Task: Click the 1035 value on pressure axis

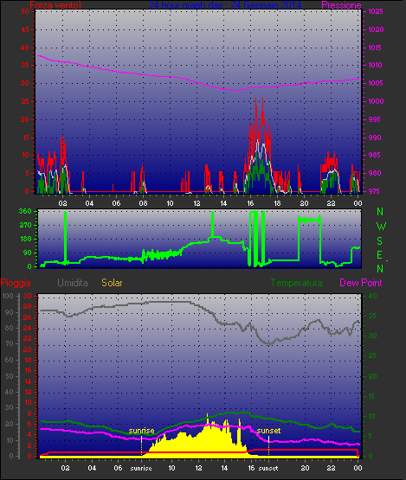Action: coord(376,11)
